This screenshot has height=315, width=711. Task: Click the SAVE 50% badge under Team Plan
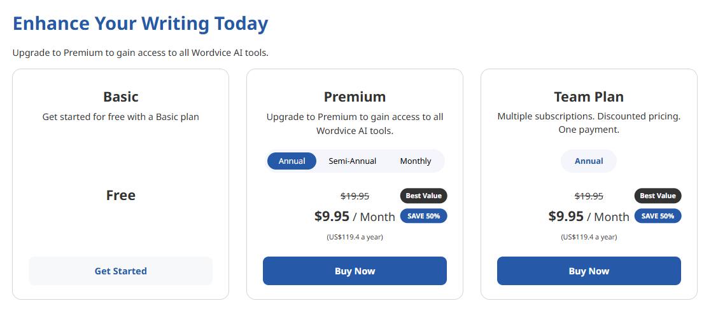[658, 216]
